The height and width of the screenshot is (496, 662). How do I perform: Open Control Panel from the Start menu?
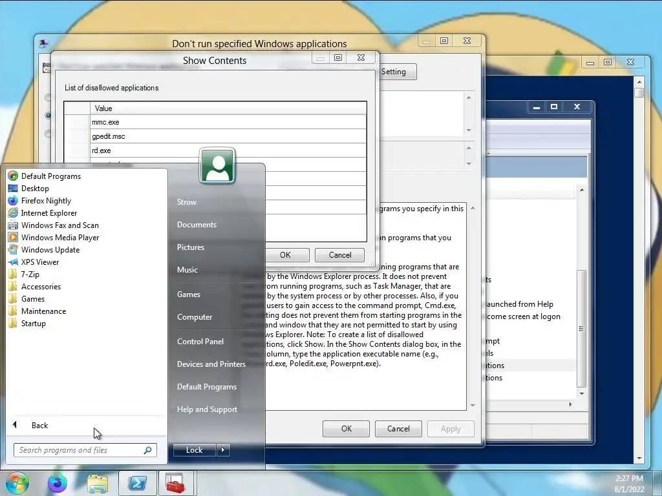200,341
